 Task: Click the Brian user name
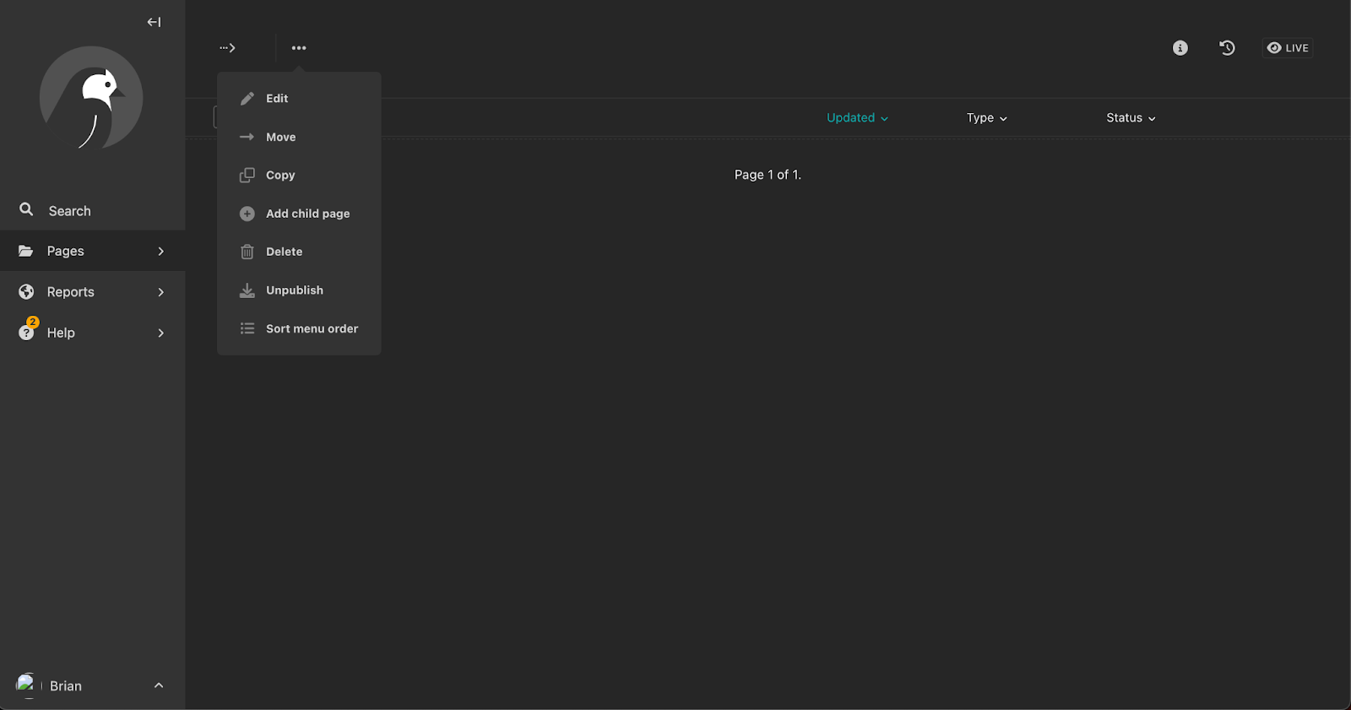[66, 686]
